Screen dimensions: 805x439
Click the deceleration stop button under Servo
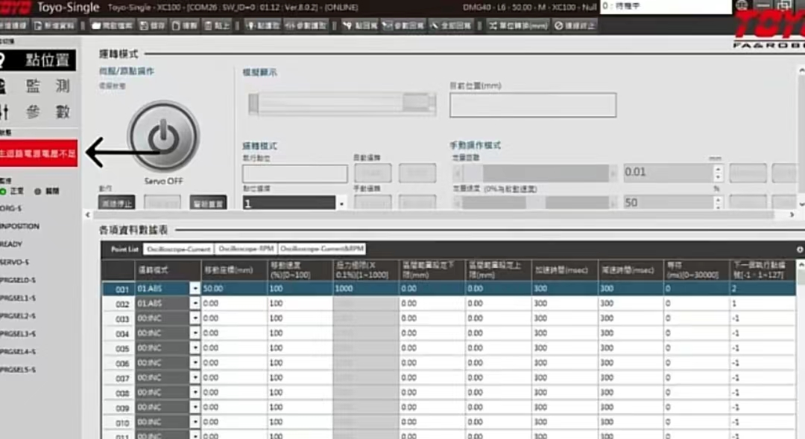(117, 202)
